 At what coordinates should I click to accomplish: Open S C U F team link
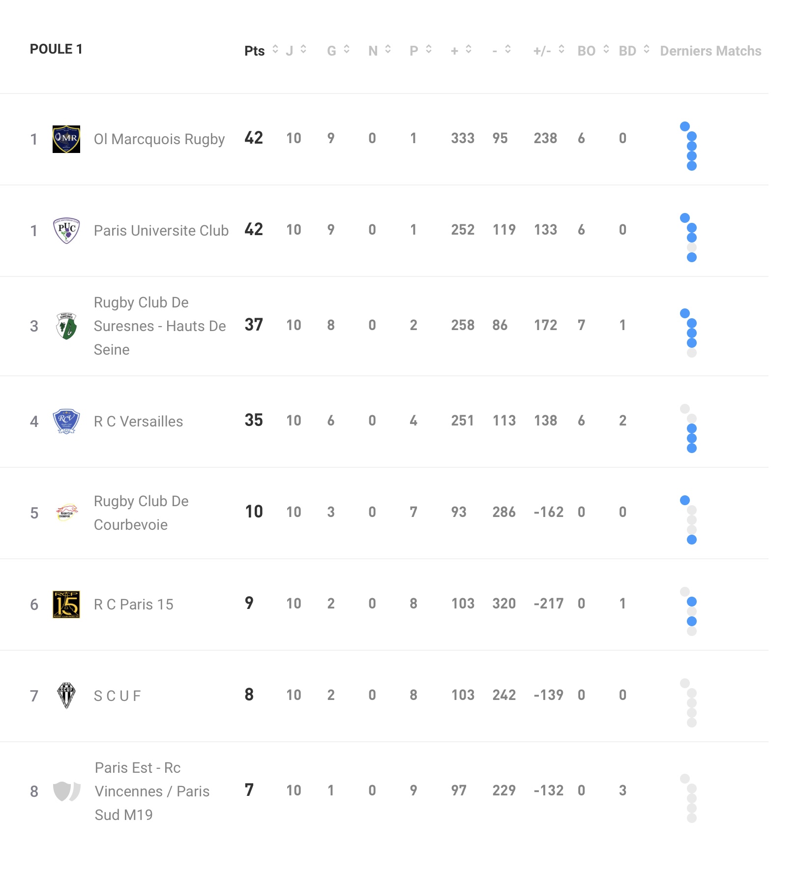pyautogui.click(x=117, y=696)
